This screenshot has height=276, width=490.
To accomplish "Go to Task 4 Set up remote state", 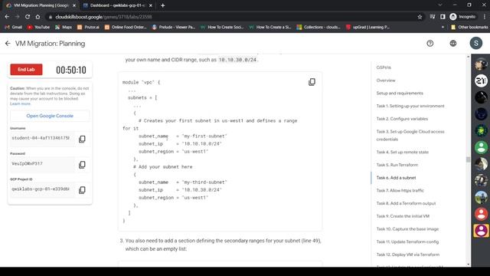I will click(x=403, y=152).
